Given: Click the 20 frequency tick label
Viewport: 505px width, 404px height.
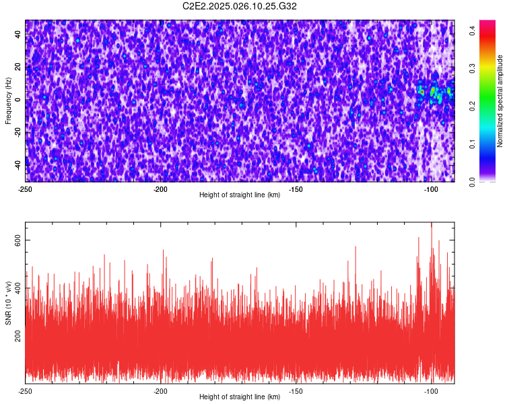Looking at the screenshot, I should point(18,67).
